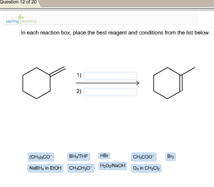214x187 pixels.
Task: Select reaction box 2 input field
Action: (x=110, y=92)
